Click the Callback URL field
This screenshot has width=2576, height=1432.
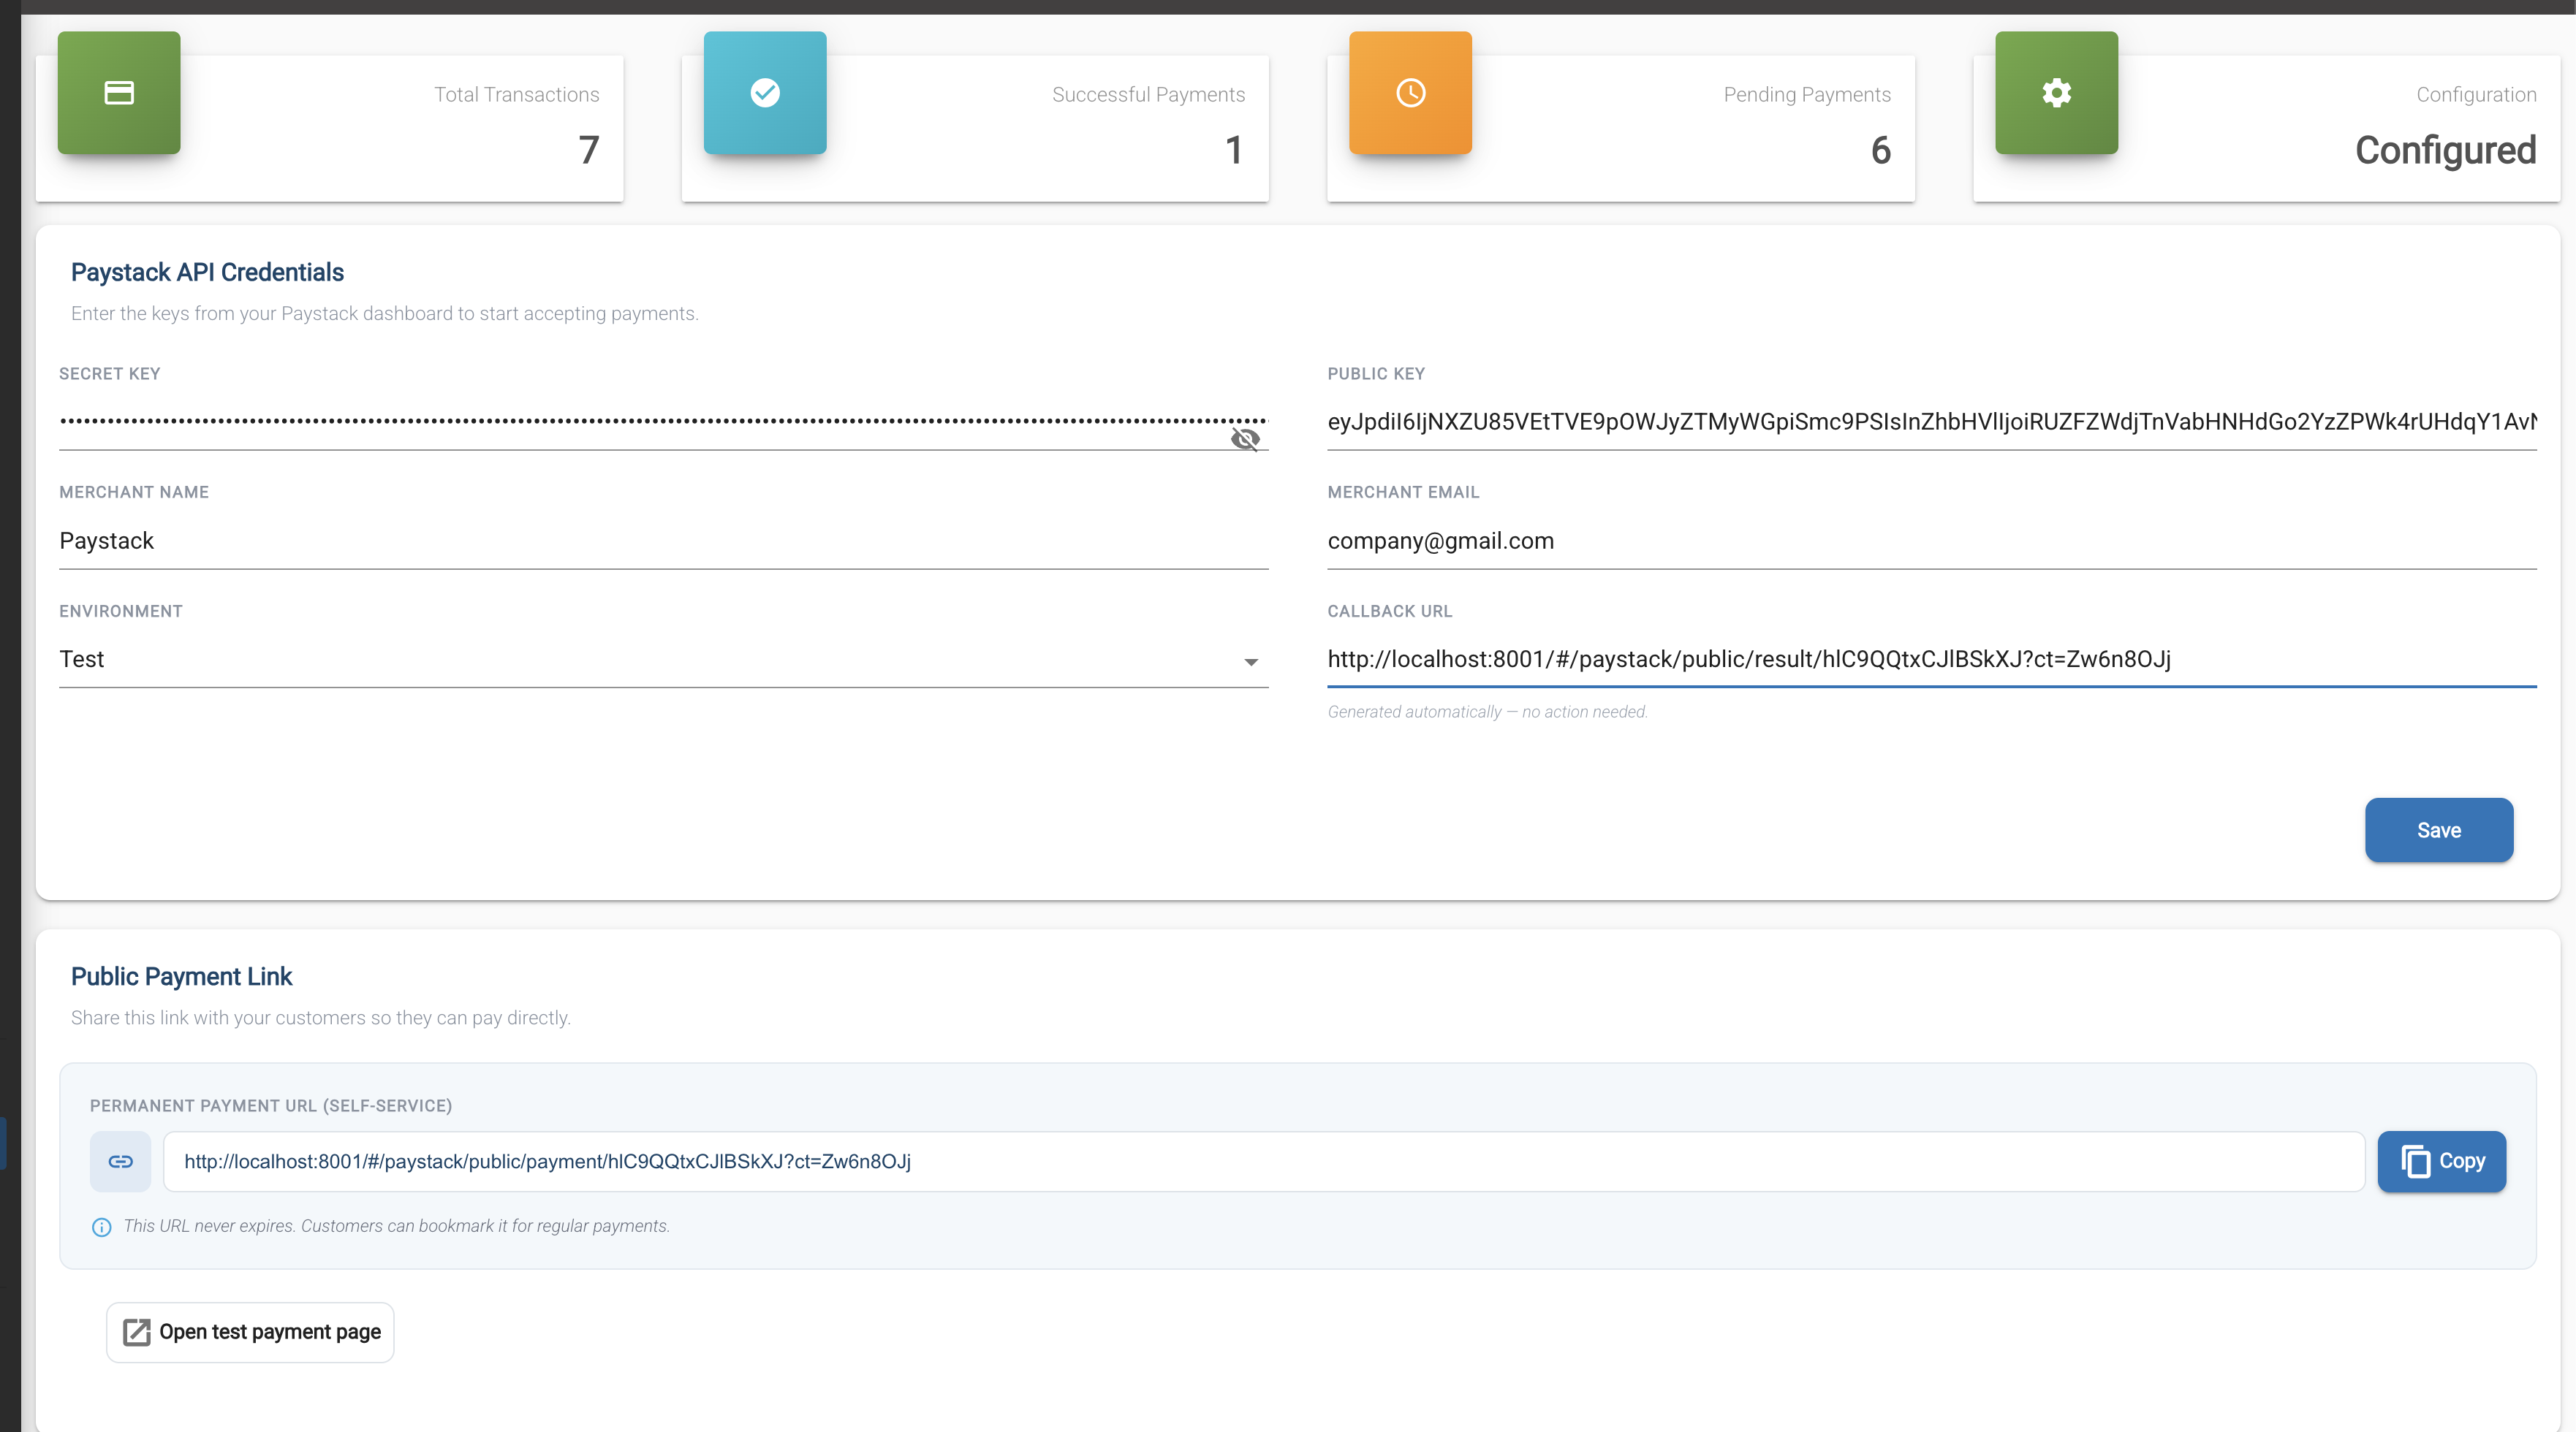pos(1931,660)
